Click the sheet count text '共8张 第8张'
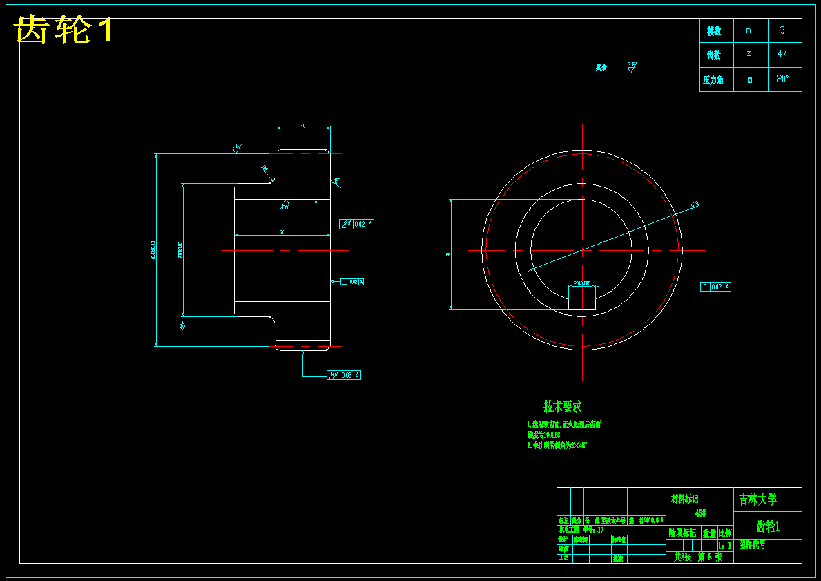Screen dimensions: 821x581 [x=698, y=557]
